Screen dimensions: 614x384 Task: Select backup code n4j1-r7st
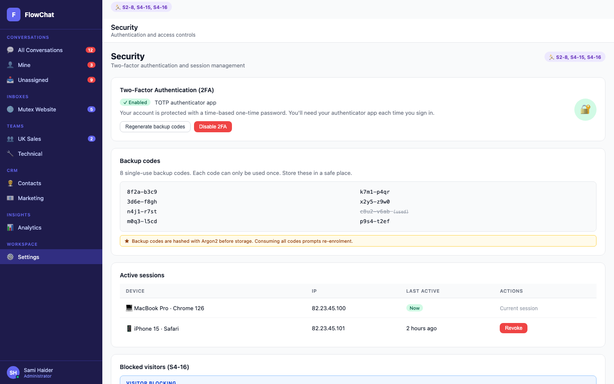pyautogui.click(x=142, y=212)
